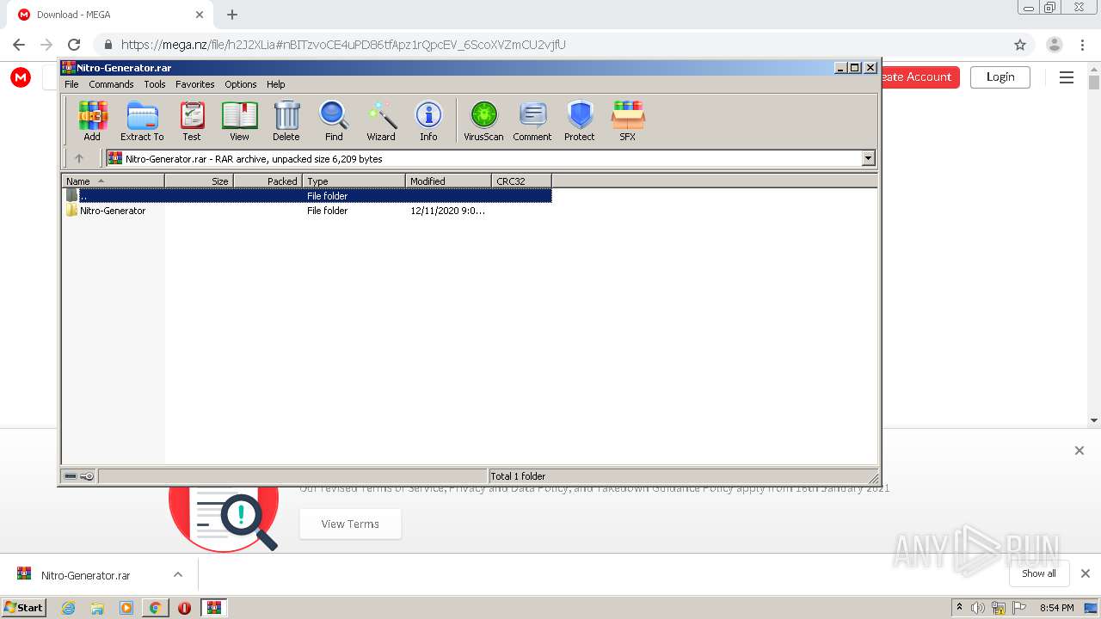This screenshot has width=1101, height=619.
Task: Sort by the CRC32 column header
Action: 521,181
